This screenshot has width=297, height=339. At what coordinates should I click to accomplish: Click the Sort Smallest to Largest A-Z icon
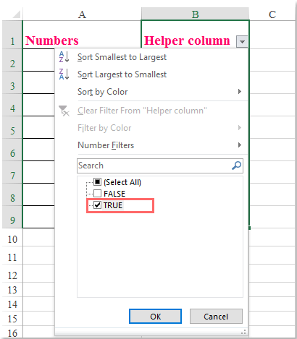coord(64,57)
